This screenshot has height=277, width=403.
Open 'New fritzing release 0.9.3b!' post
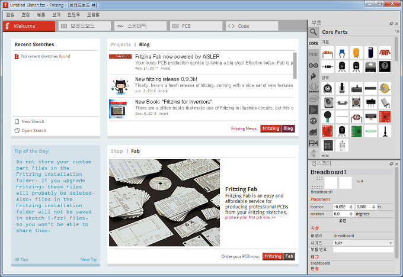pyautogui.click(x=166, y=79)
